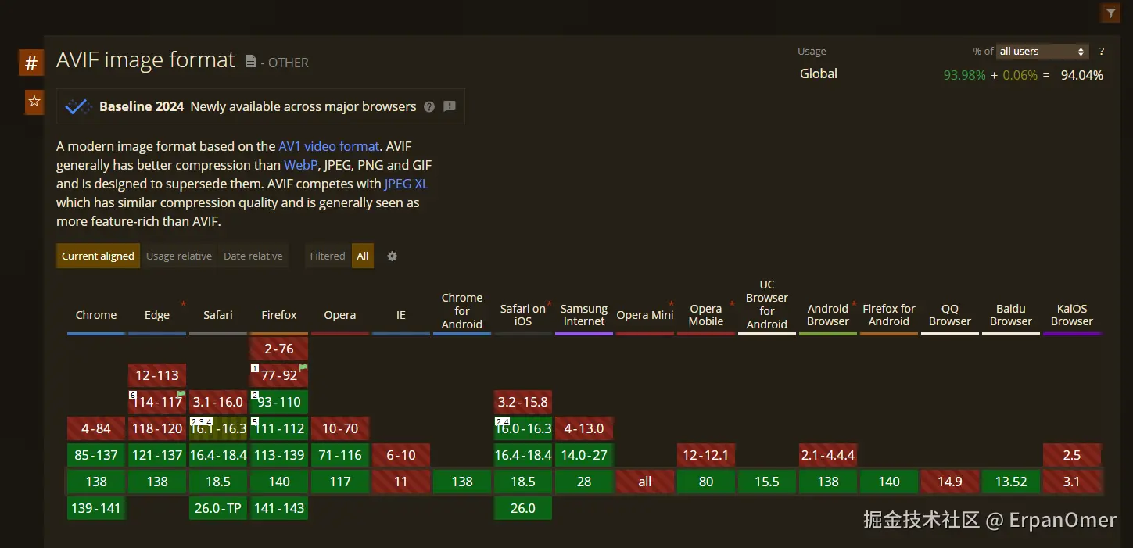The height and width of the screenshot is (548, 1133).
Task: Click the document icon beside OTHER
Action: coord(250,61)
